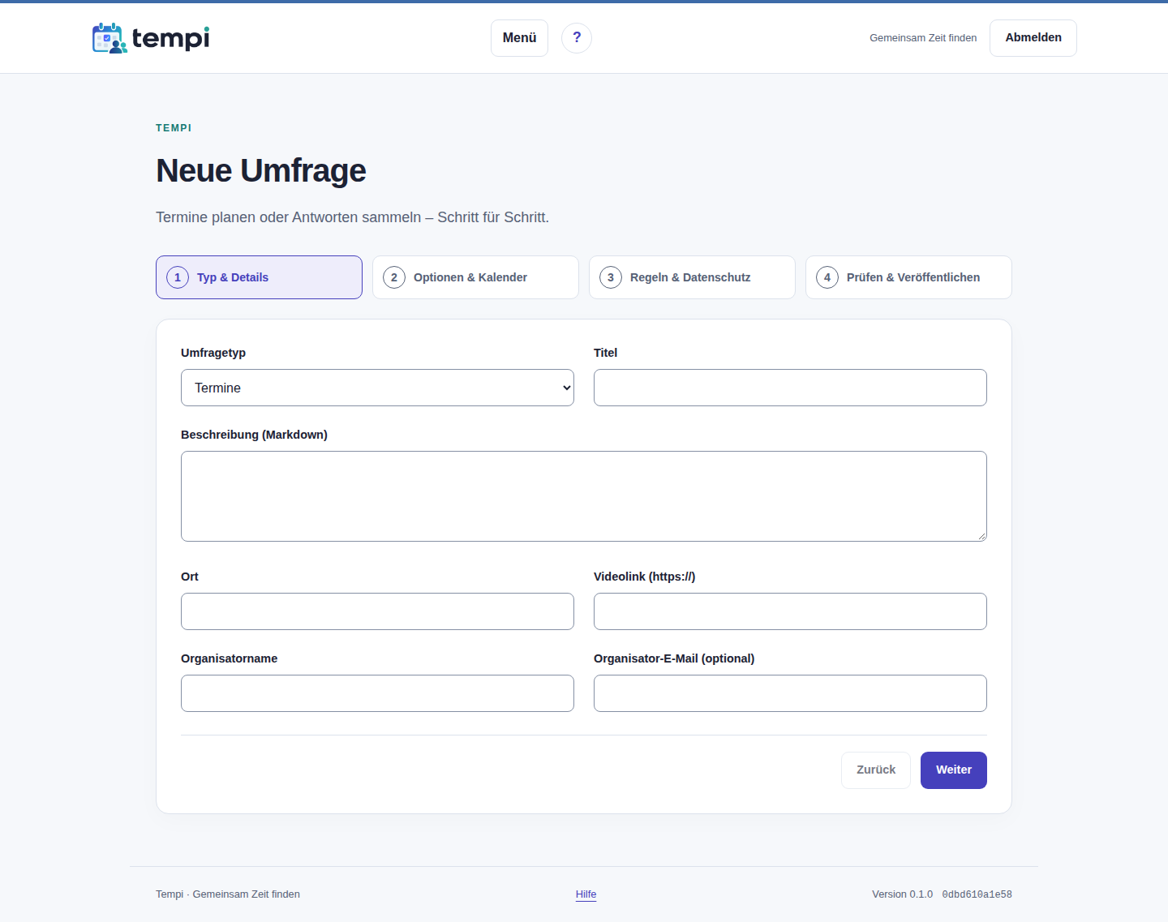Expand the Umfragetyp dropdown
This screenshot has width=1168, height=922.
coord(377,388)
